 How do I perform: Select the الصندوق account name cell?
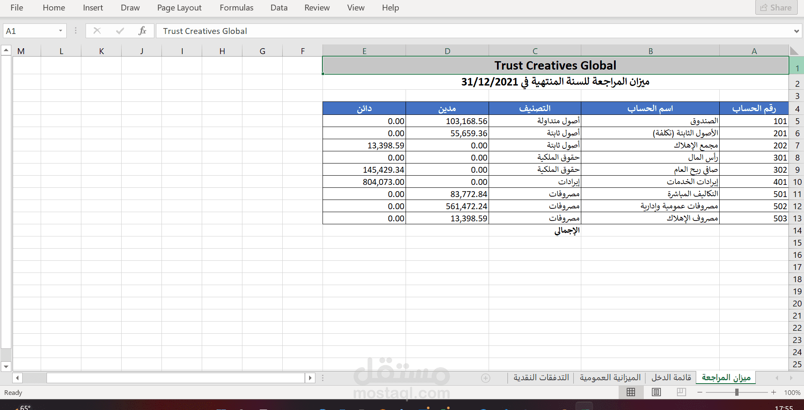(650, 121)
